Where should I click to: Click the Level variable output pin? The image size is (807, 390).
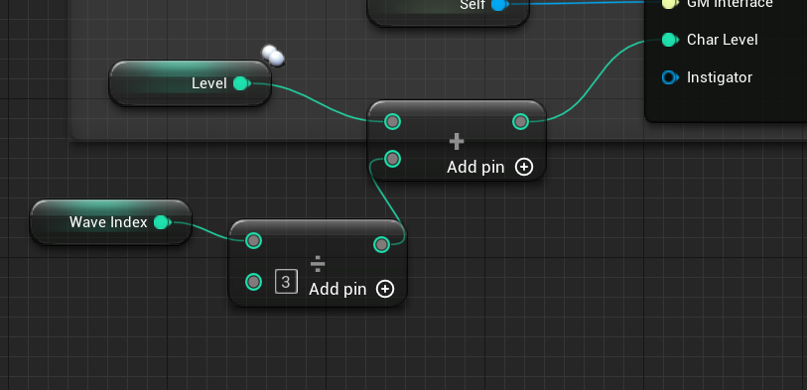click(241, 83)
